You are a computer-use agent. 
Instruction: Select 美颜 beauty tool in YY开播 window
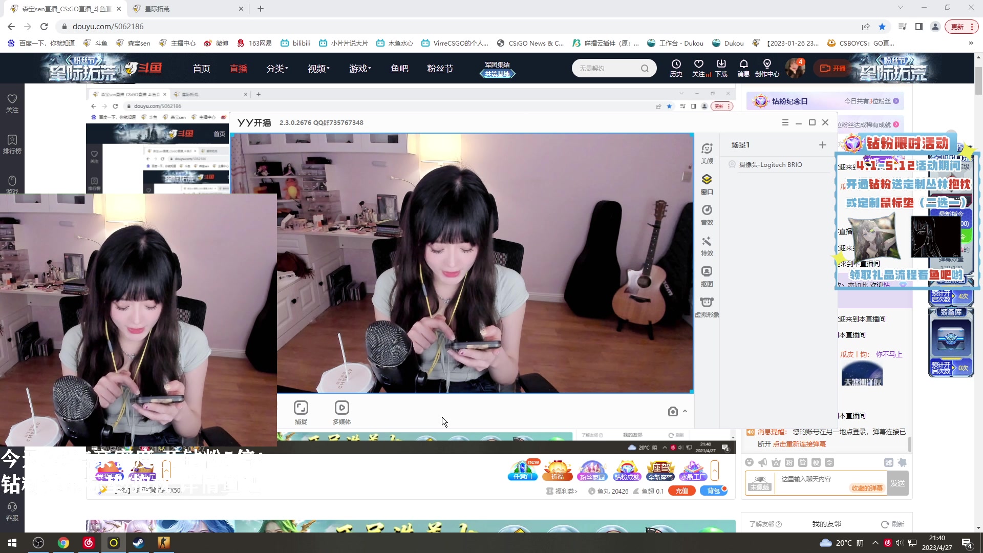[707, 154]
